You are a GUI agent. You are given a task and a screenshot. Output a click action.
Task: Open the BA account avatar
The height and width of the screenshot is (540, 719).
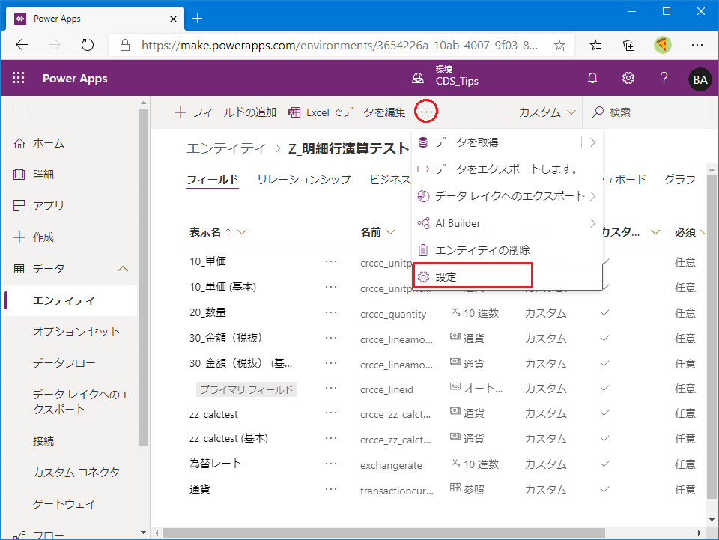coord(700,79)
